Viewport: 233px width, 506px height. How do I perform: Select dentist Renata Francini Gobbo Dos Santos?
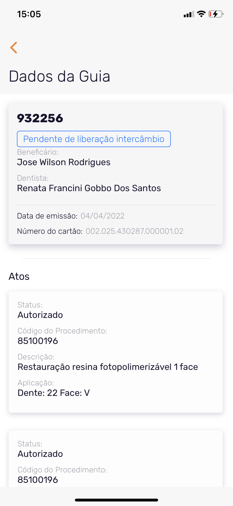click(89, 188)
